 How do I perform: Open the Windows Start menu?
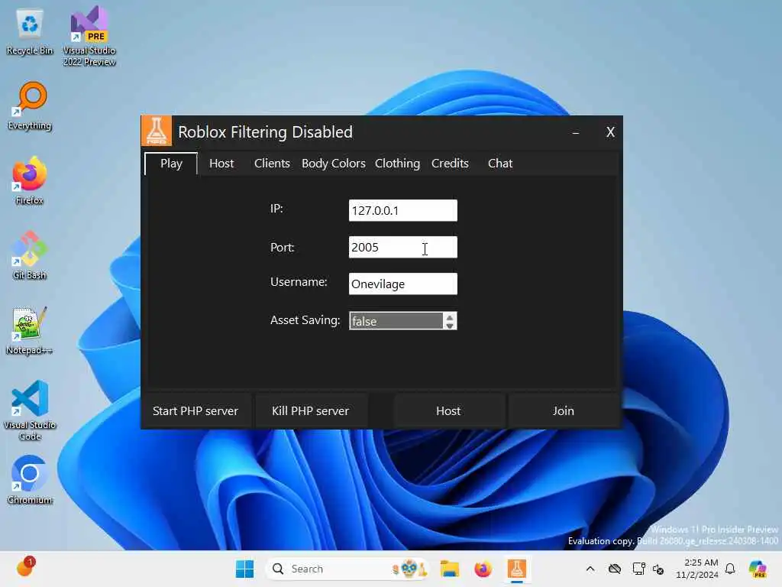coord(244,569)
